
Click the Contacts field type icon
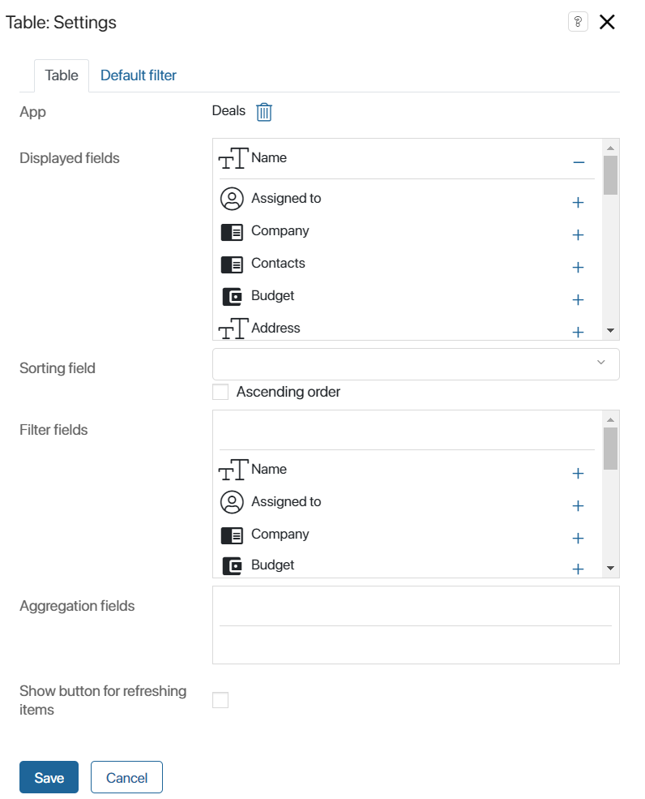(232, 265)
